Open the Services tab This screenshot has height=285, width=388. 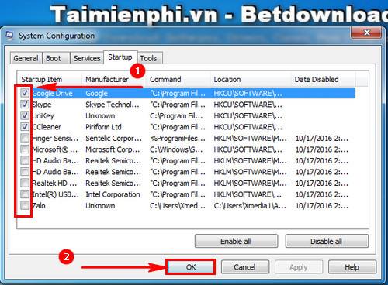point(87,58)
